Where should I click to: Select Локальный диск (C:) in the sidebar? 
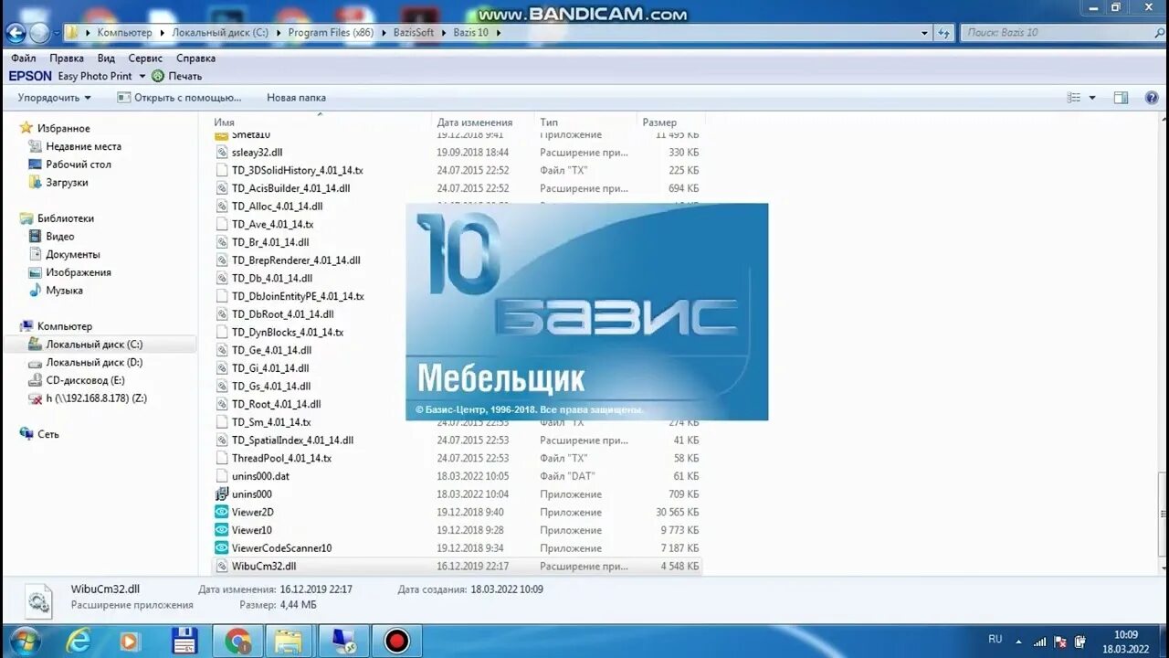[x=94, y=345]
